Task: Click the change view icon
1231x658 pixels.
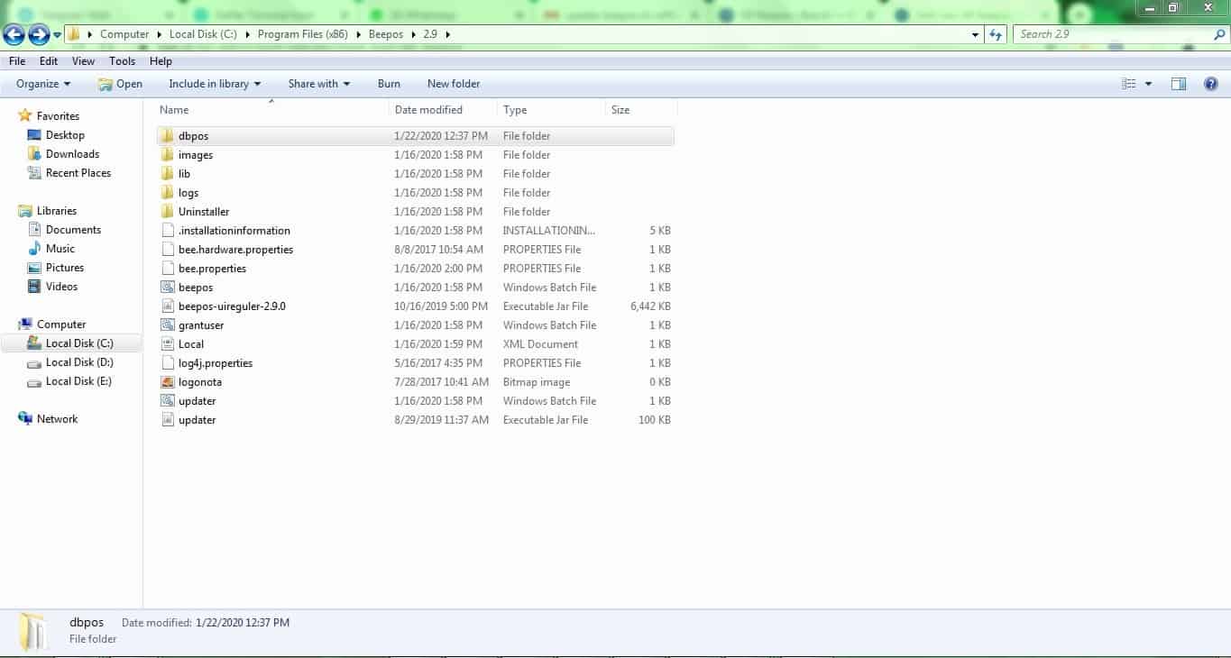Action: [x=1128, y=84]
